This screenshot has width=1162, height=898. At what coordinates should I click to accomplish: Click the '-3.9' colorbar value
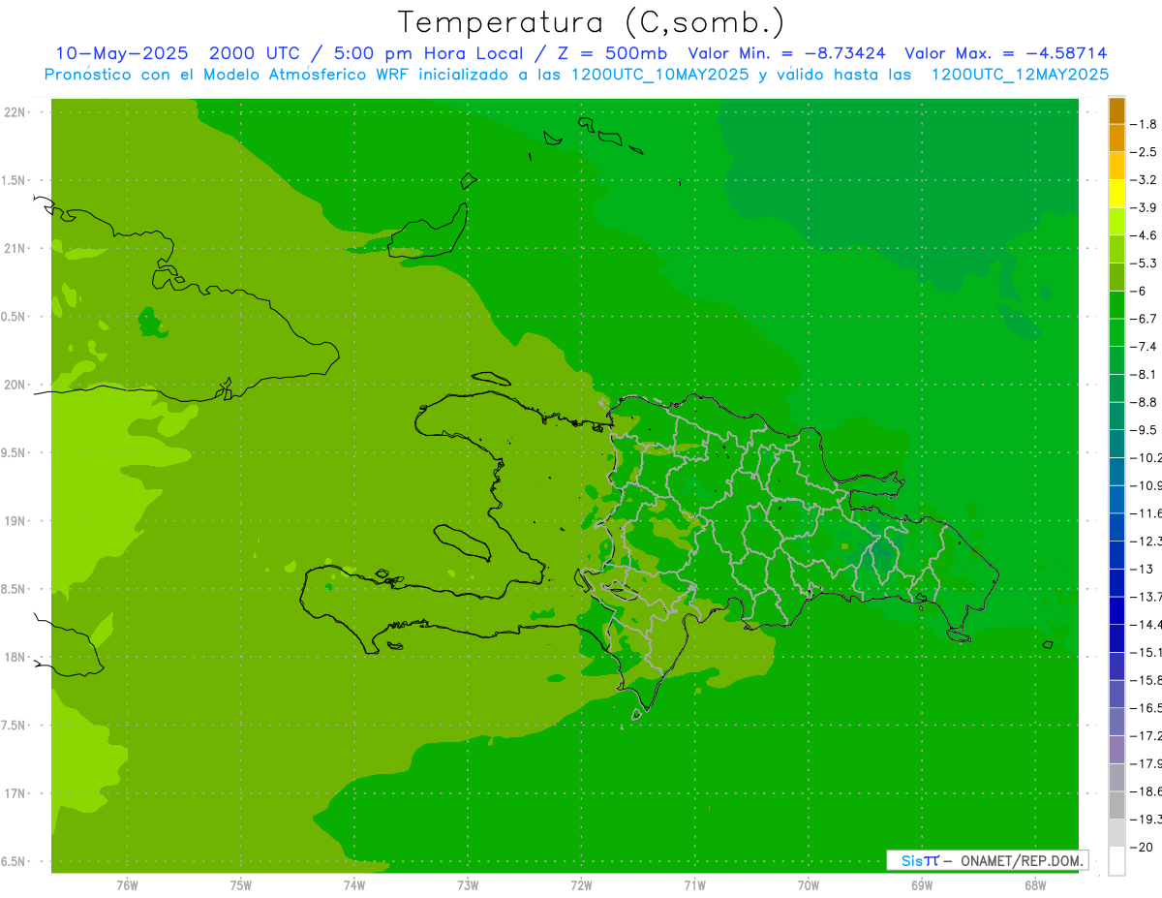[x=1146, y=207]
